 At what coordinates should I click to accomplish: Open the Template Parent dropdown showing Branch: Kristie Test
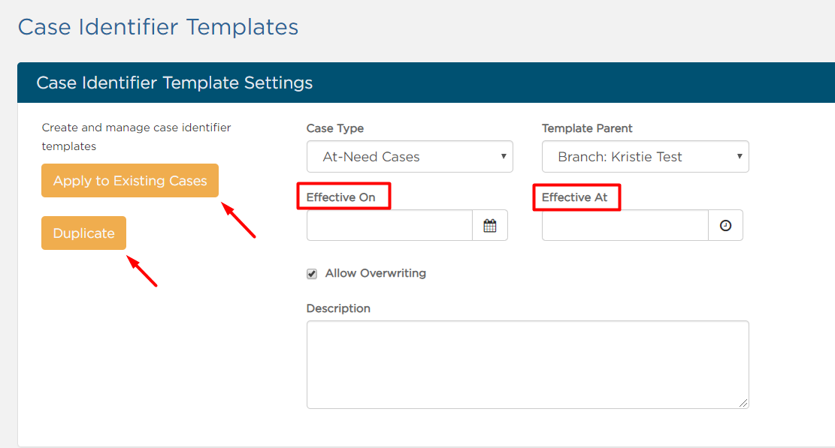[x=646, y=157]
